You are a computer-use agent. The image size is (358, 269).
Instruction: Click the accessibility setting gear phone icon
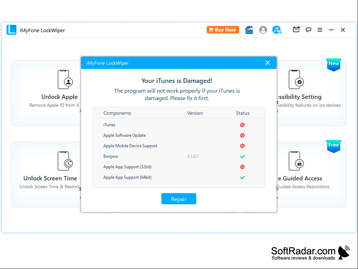[x=296, y=79]
